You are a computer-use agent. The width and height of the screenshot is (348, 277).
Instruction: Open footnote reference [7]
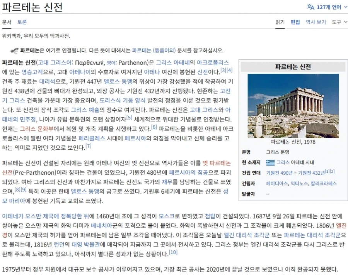88,146
